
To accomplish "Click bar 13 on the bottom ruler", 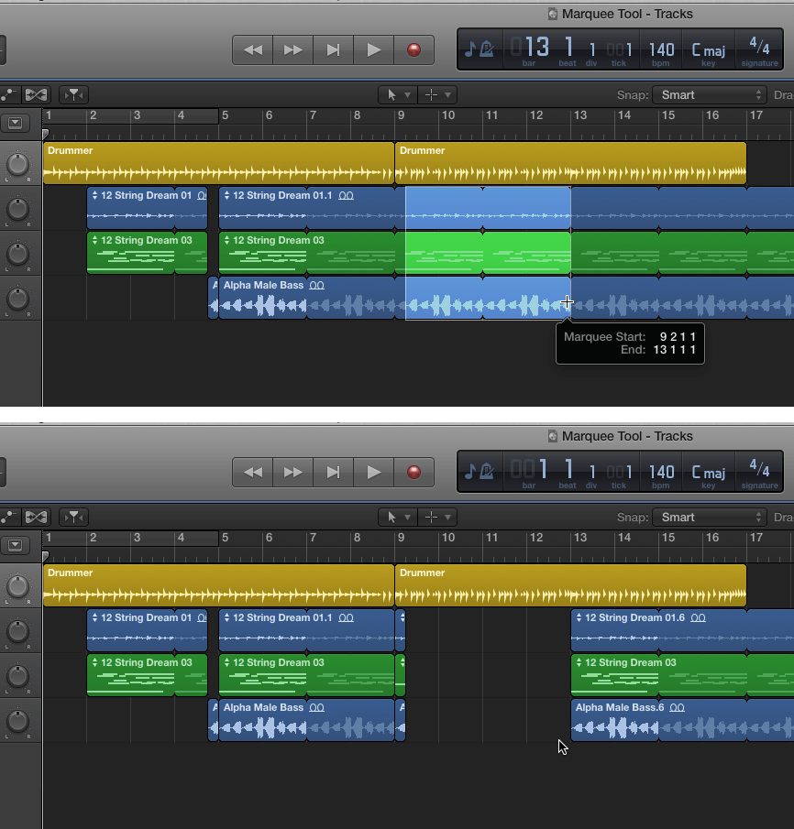I will pos(580,537).
